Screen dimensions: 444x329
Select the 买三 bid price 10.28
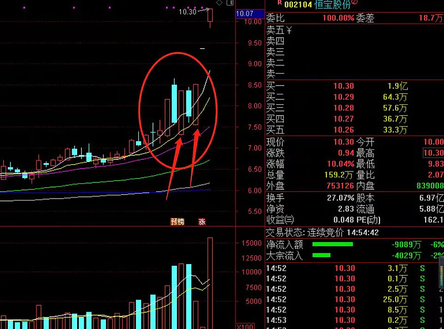click(x=344, y=108)
